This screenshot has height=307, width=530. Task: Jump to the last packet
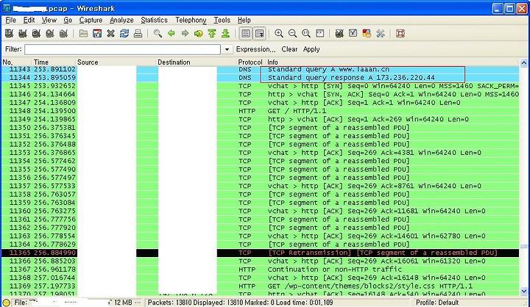(225, 33)
